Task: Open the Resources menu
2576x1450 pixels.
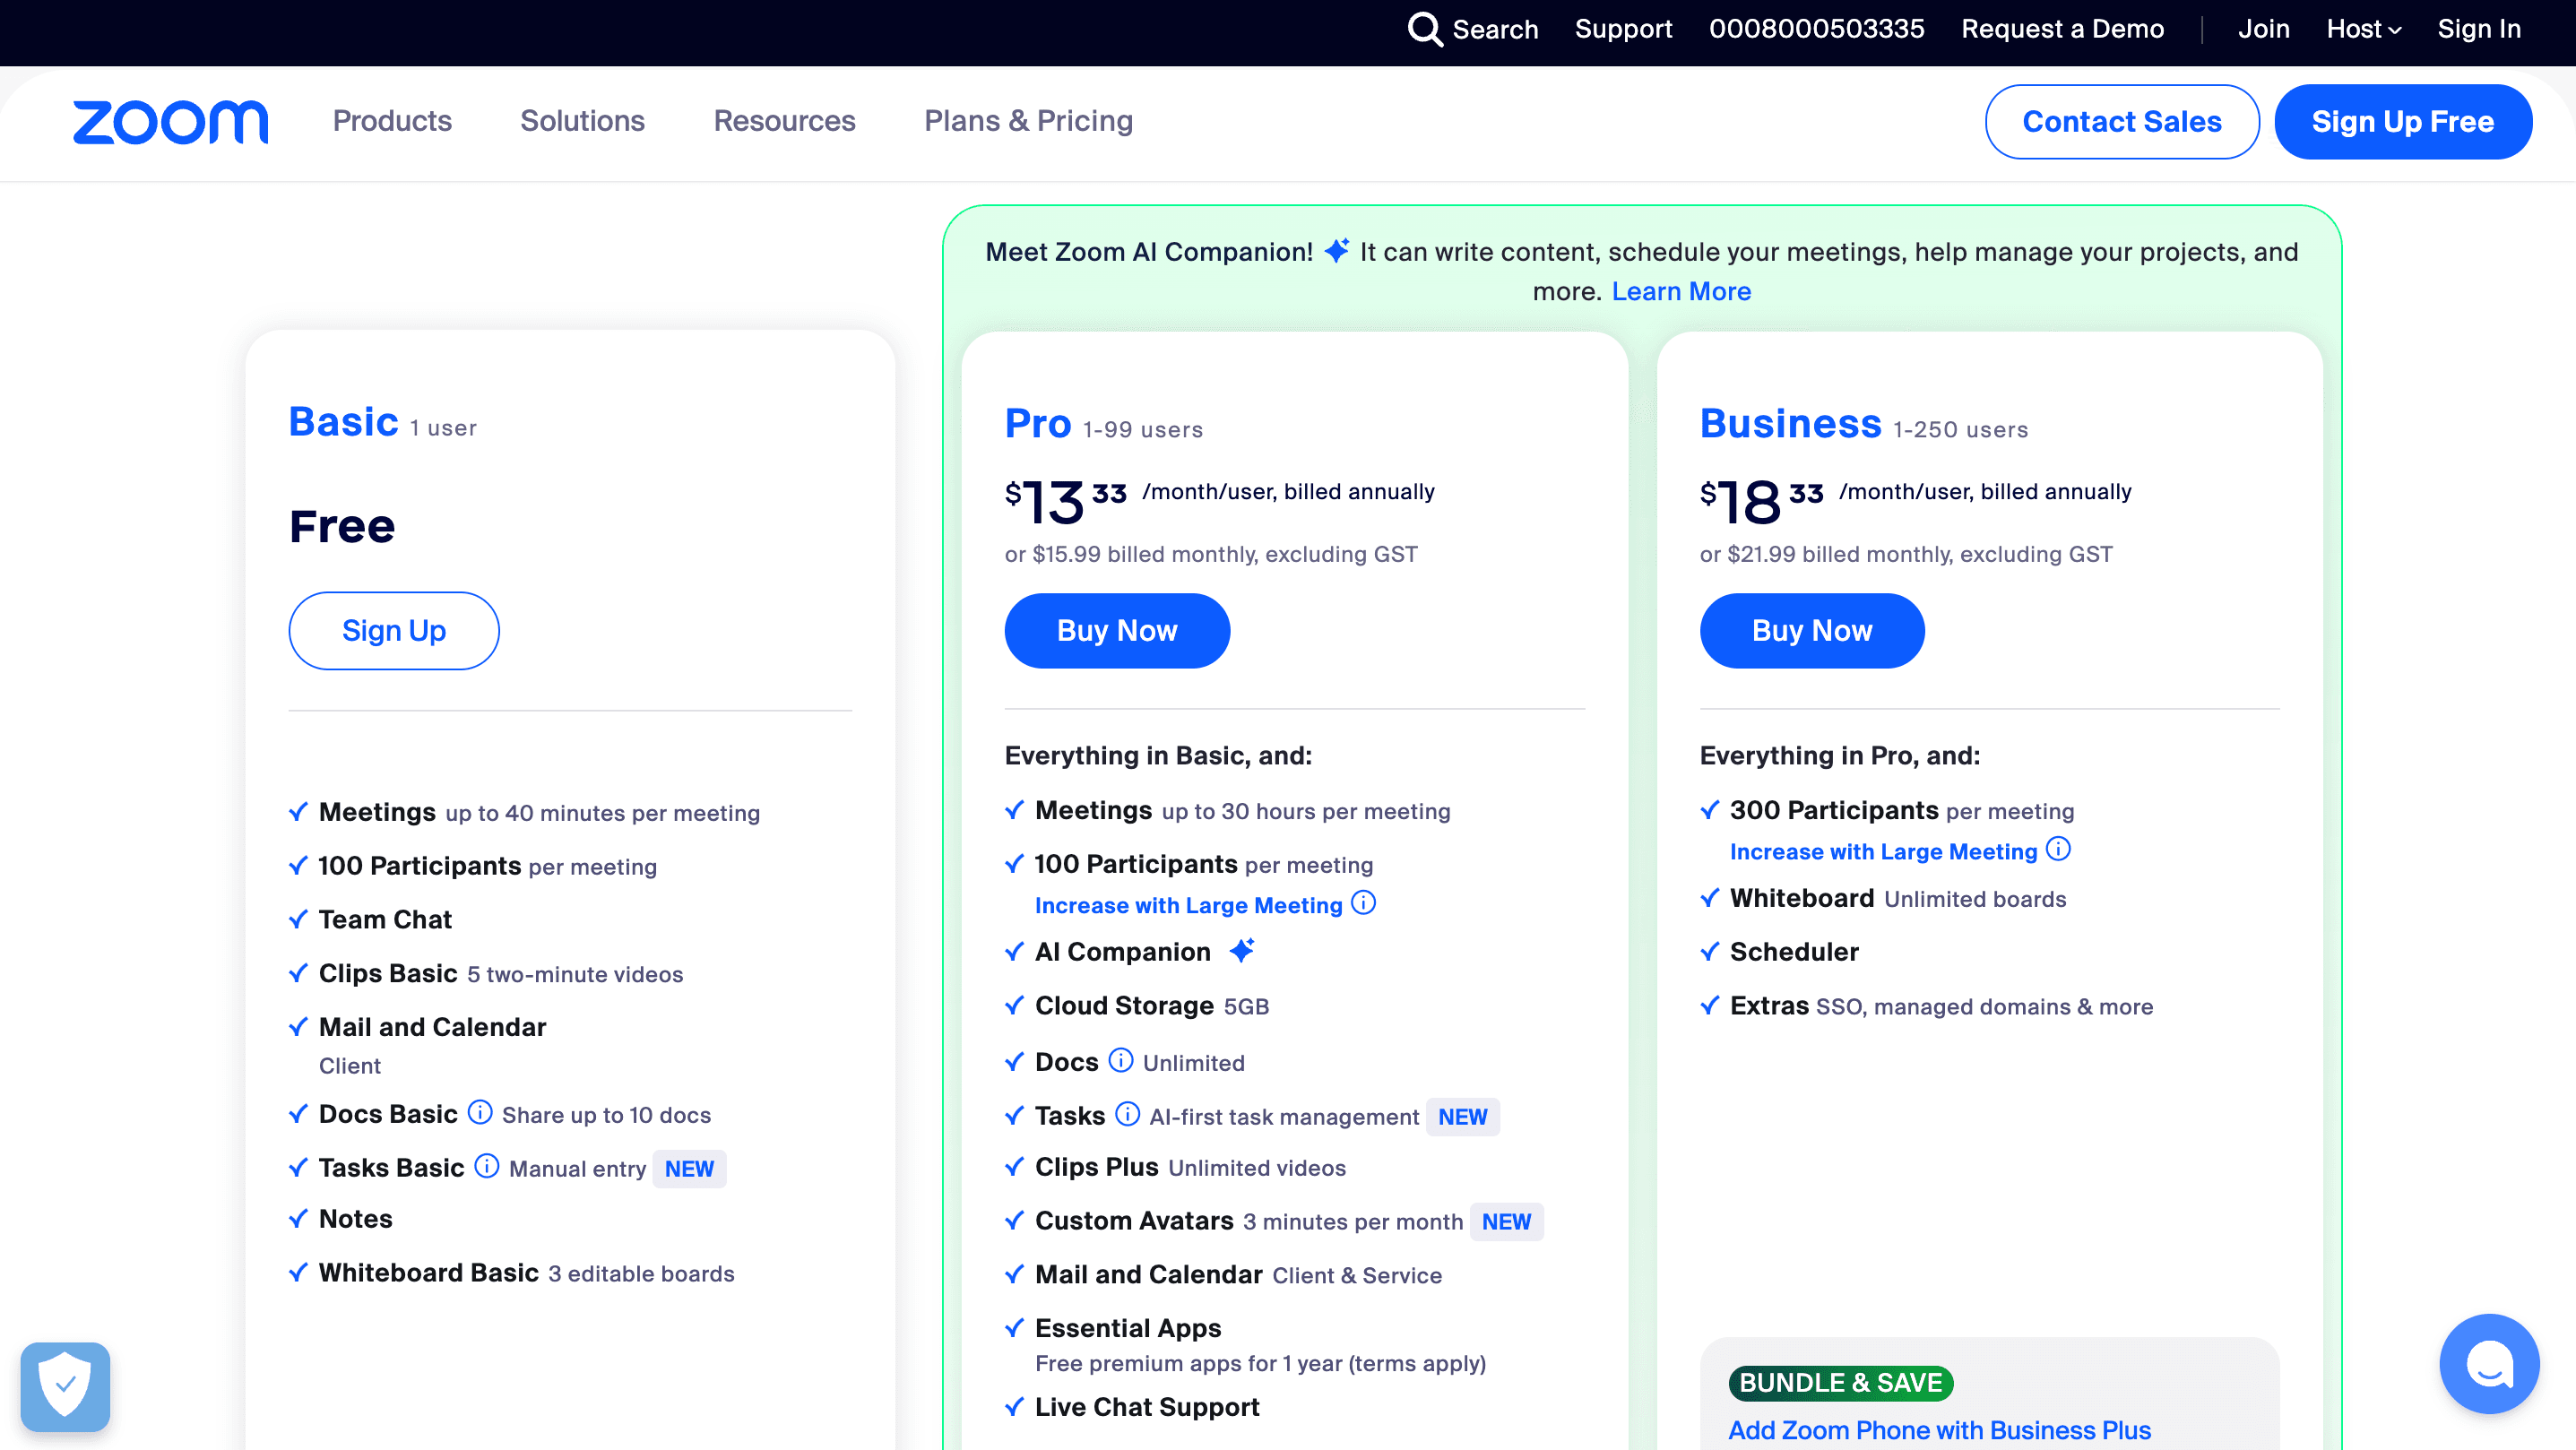Action: [x=785, y=121]
